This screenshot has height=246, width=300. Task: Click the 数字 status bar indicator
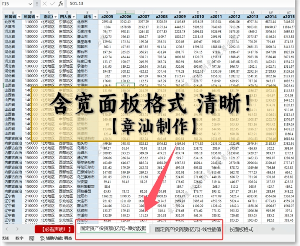pyautogui.click(x=19, y=238)
